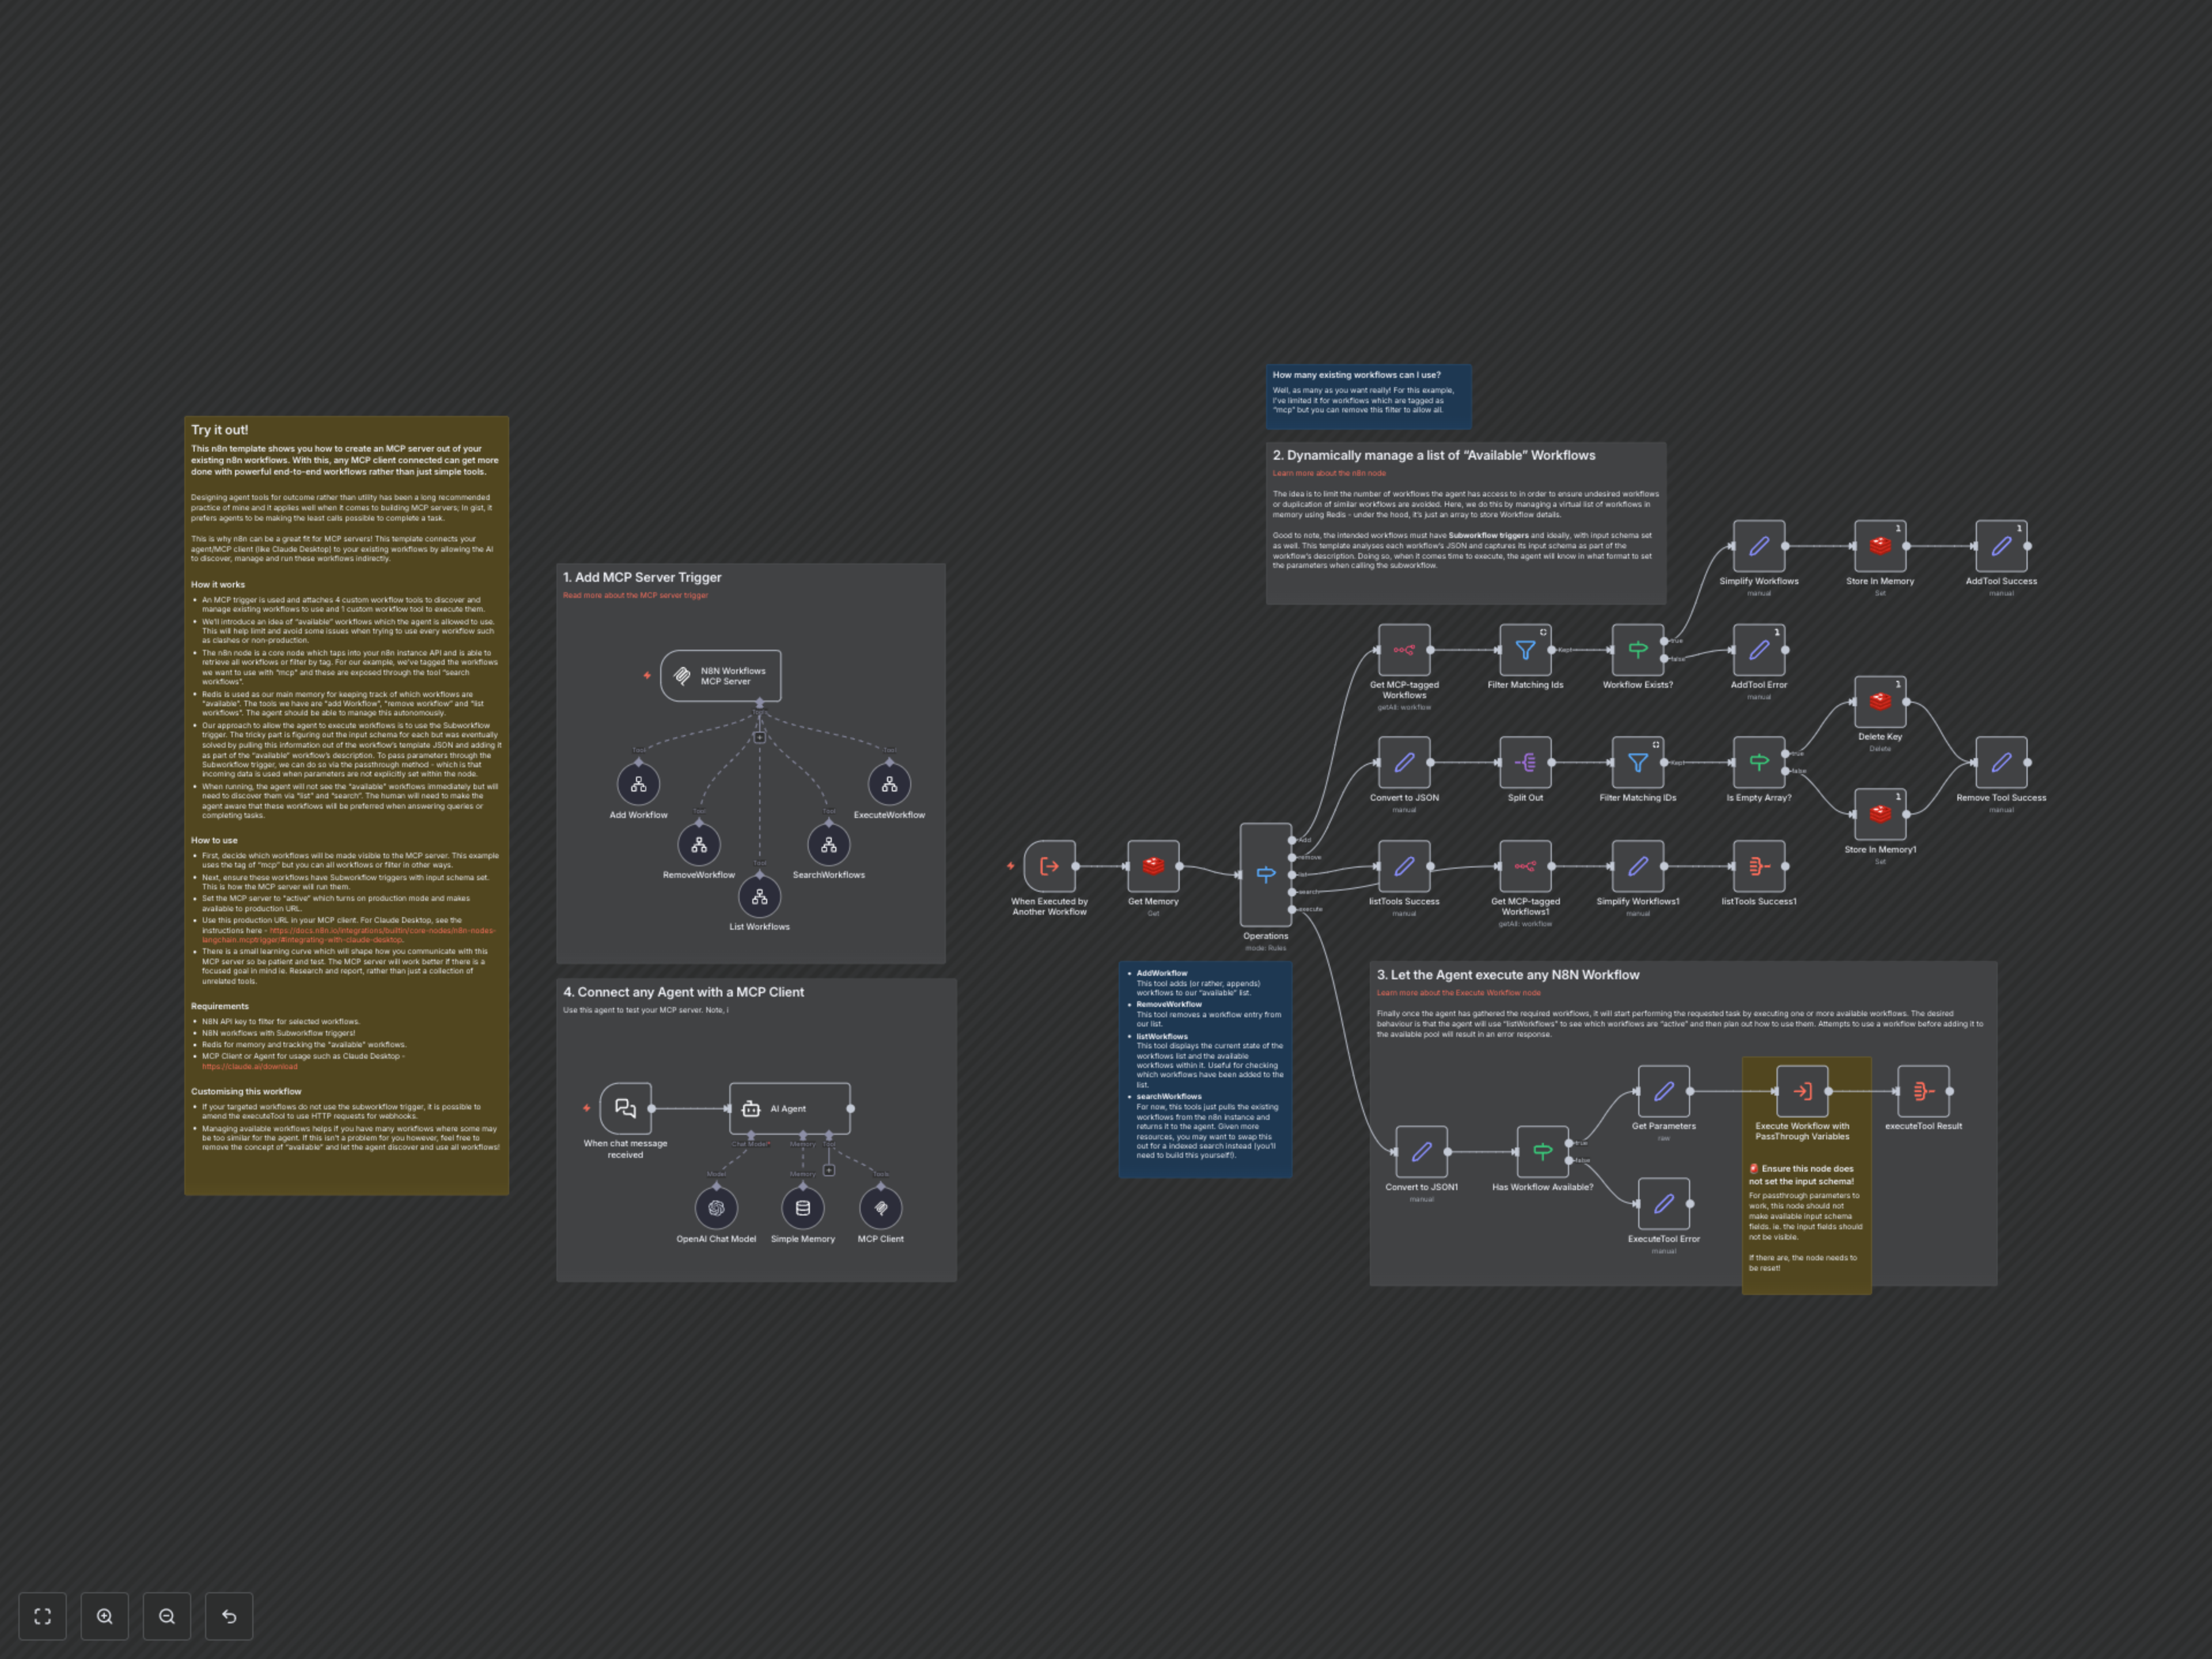Select the OpenAI Chat Model node
2212x1659 pixels.
[x=716, y=1208]
